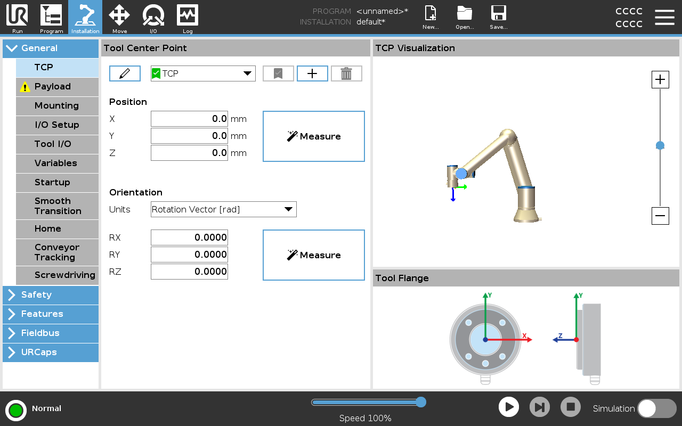Select Tool I/O in sidebar

(57, 144)
